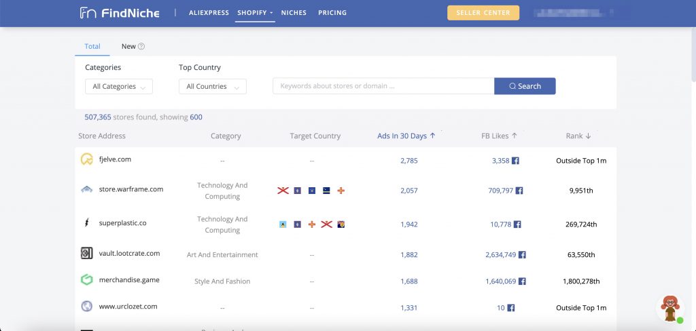Open the All Categories dropdown
Viewport: 696px width, 331px height.
tap(119, 86)
